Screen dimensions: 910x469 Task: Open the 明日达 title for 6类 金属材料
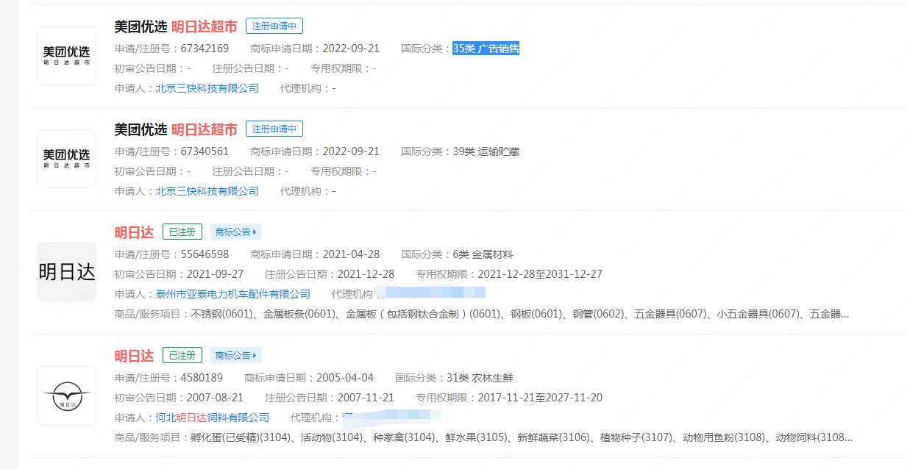[x=134, y=232]
